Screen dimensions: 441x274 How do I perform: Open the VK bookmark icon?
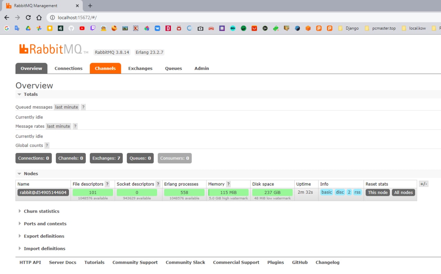(157, 28)
